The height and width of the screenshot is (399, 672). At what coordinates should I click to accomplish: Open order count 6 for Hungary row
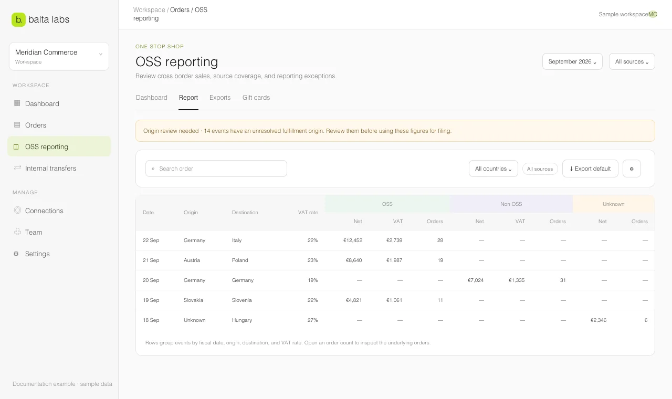pos(646,320)
